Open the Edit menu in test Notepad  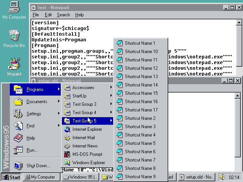point(48,15)
